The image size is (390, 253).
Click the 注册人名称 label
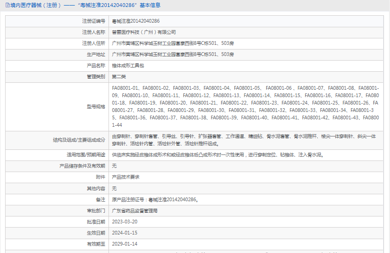94,32
